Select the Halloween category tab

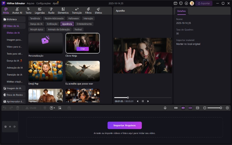[x=73, y=18]
